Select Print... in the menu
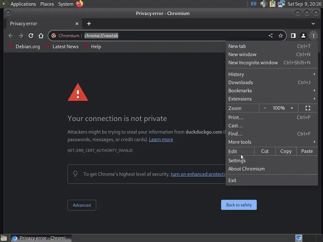 coord(272,117)
